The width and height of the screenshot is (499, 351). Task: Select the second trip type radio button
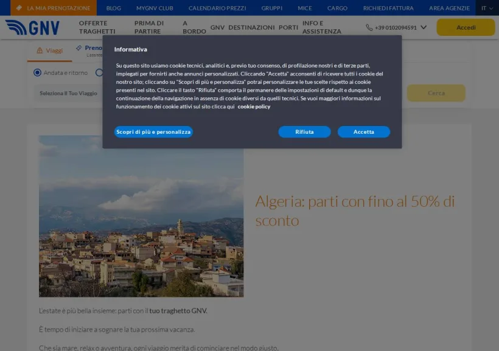99,72
